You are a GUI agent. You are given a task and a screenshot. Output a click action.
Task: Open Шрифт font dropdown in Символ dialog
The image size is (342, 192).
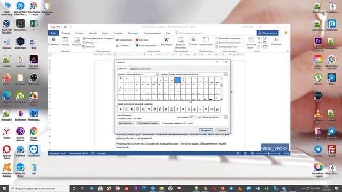pyautogui.click(x=157, y=74)
